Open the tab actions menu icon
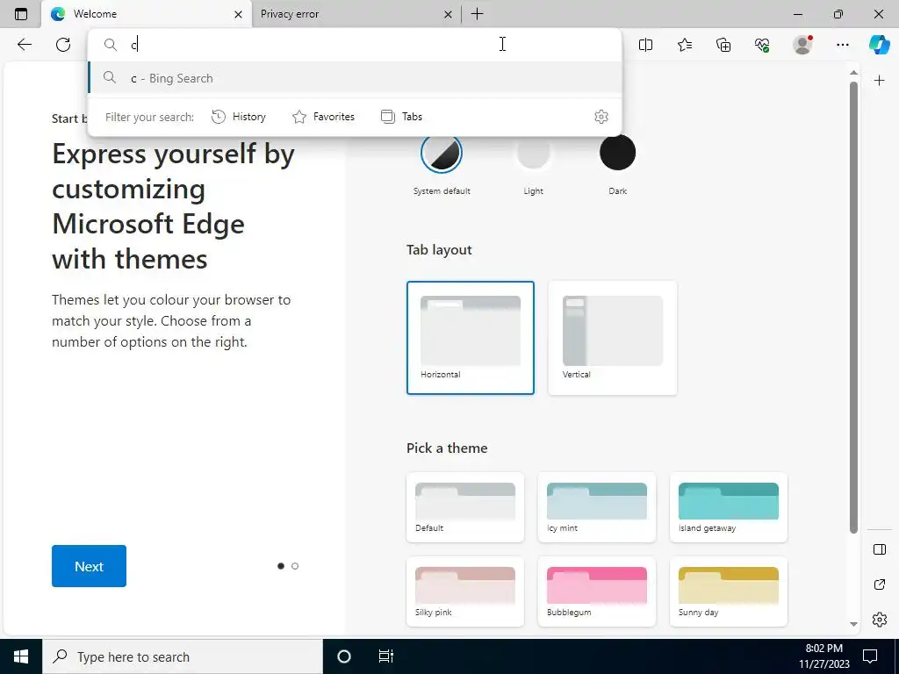 click(21, 14)
